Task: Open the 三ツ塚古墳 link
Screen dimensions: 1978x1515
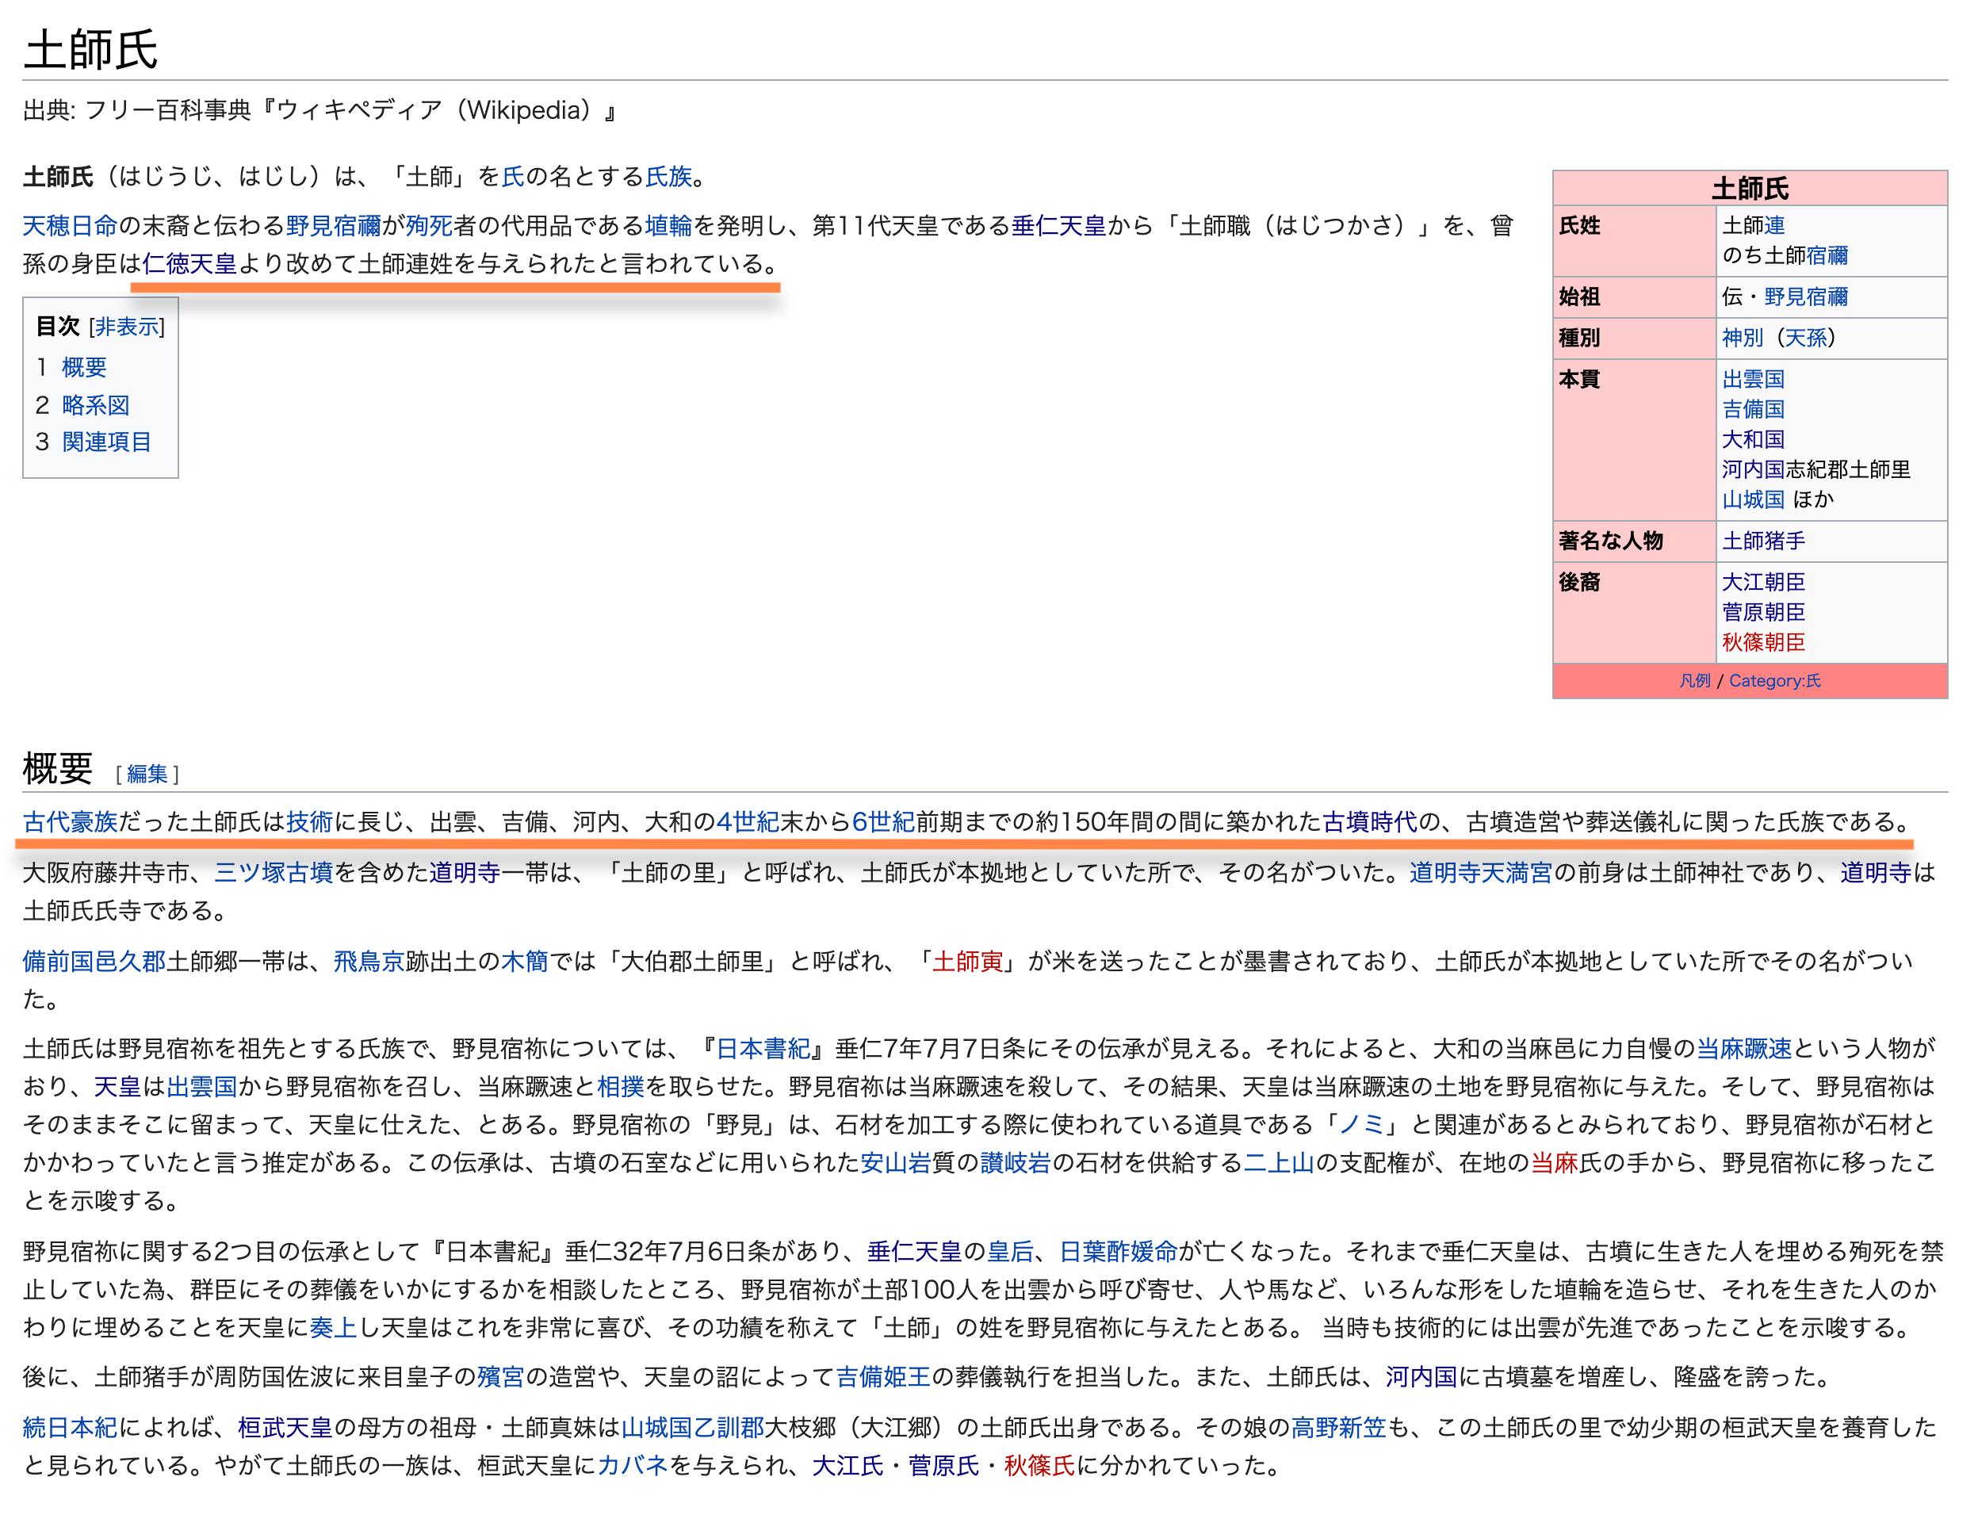Action: [x=274, y=873]
